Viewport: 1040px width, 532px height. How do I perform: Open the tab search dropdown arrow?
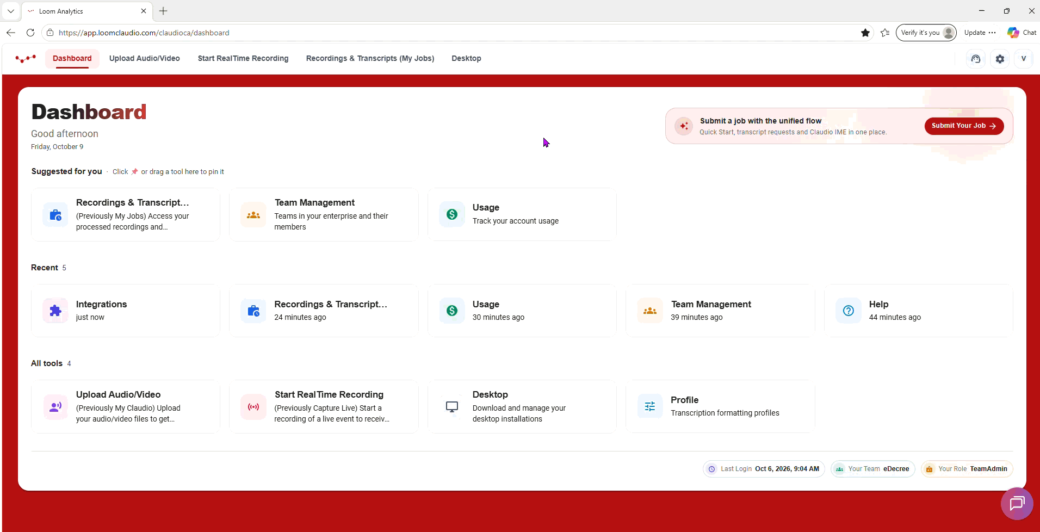[11, 11]
